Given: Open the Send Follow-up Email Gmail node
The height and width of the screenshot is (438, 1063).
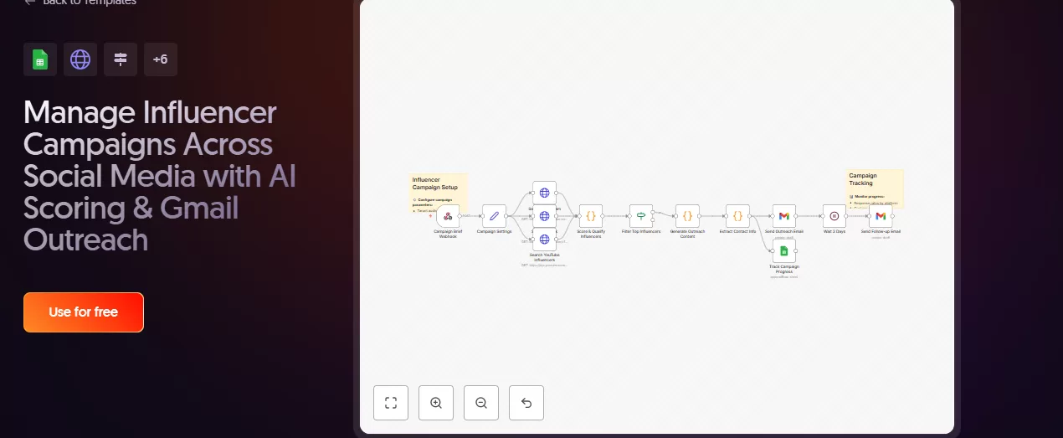Looking at the screenshot, I should [881, 216].
